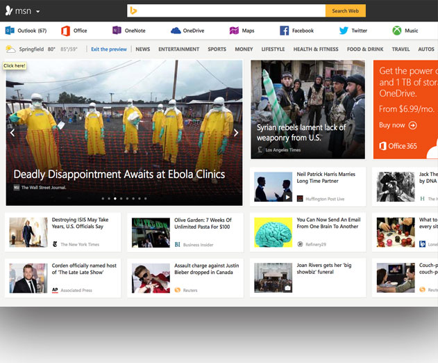
Task: Click the Wall Street Journal source icon
Action: coord(17,188)
